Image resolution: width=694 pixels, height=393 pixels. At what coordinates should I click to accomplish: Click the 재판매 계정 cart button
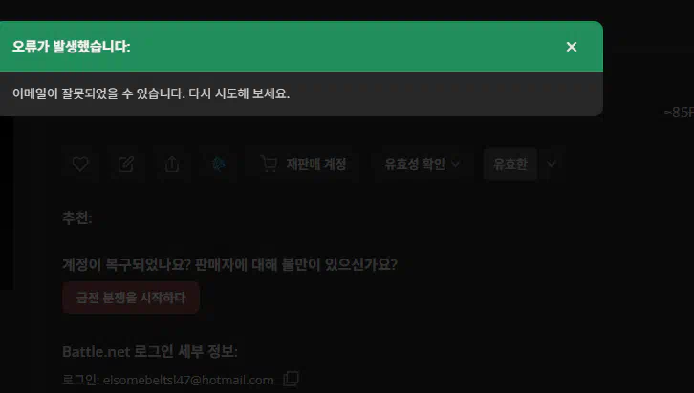tap(302, 164)
